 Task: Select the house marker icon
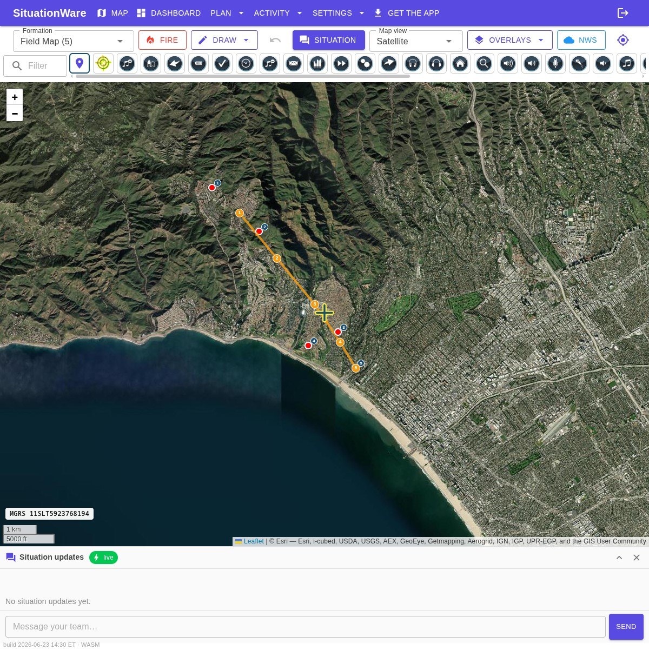(460, 63)
